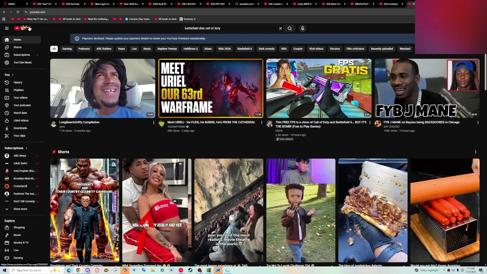Expand subscriptions list with Show more
487x274 pixels.
pos(22,209)
